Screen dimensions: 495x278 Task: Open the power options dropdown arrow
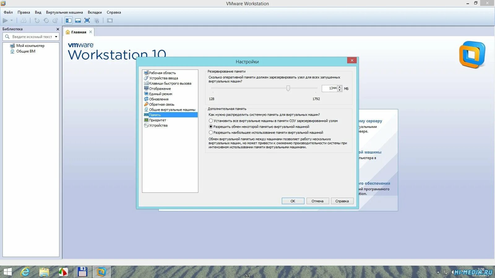(x=12, y=21)
